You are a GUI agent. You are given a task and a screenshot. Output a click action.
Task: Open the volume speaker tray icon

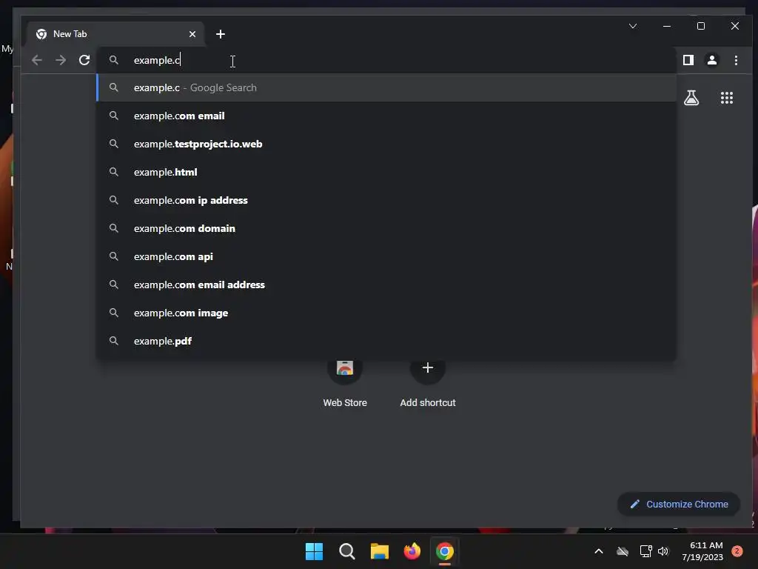point(663,551)
